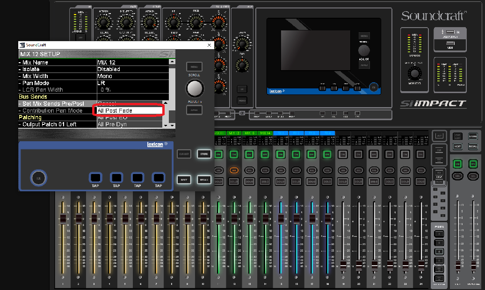485x290 pixels.
Task: Click the option list scroll-down arrow
Action: (166, 125)
